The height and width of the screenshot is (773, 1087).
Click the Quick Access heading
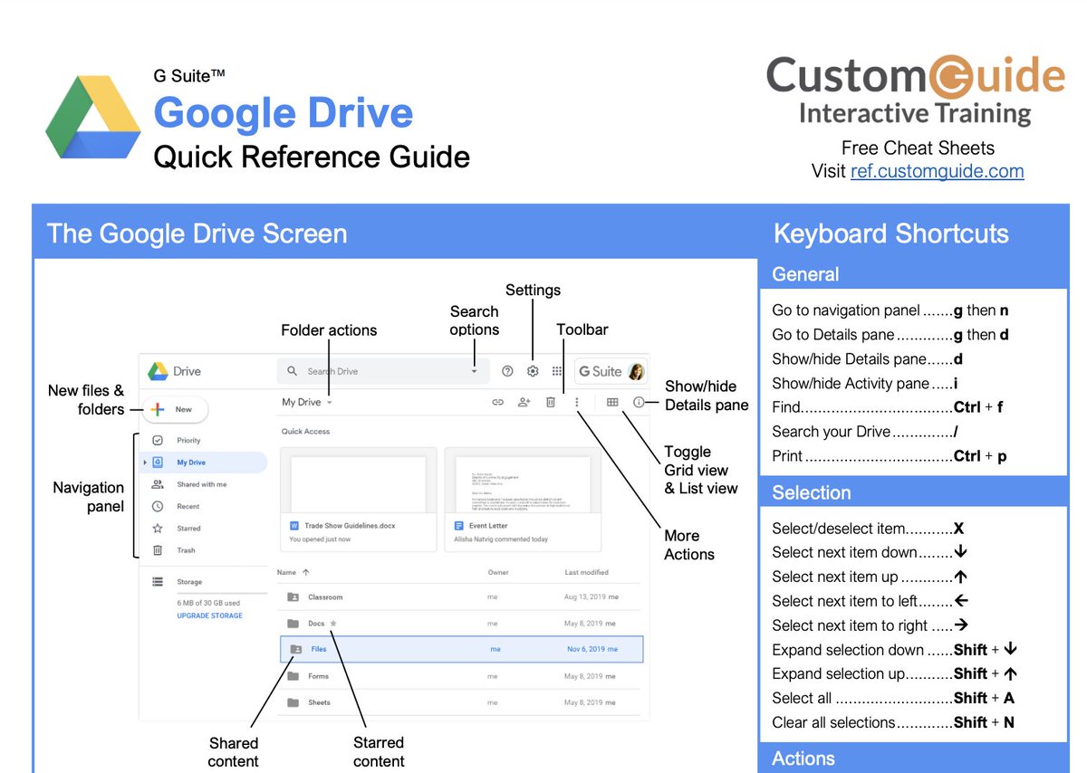(x=306, y=432)
